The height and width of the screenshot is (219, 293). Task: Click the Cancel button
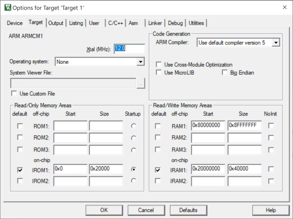point(146,210)
